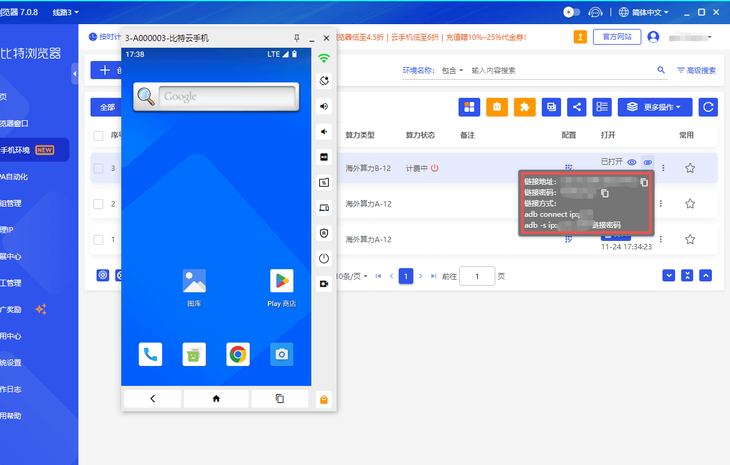730x465 pixels.
Task: Star row 3 as 常用 favorite
Action: click(x=690, y=168)
